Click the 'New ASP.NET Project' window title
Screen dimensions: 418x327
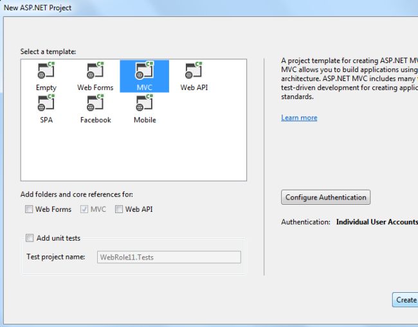[37, 8]
